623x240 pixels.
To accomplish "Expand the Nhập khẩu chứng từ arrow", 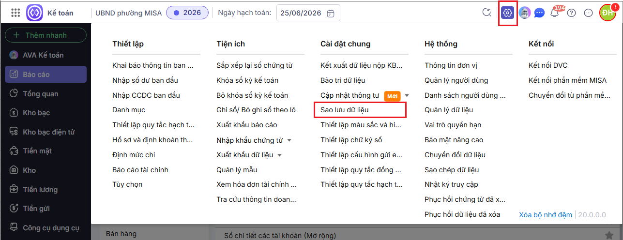I will click(289, 140).
